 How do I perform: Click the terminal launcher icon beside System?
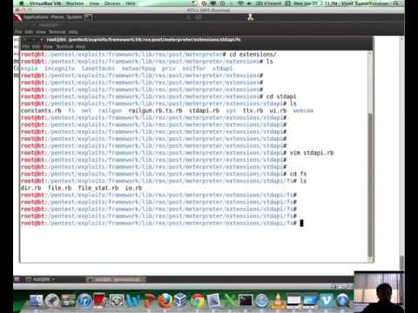pyautogui.click(x=88, y=17)
